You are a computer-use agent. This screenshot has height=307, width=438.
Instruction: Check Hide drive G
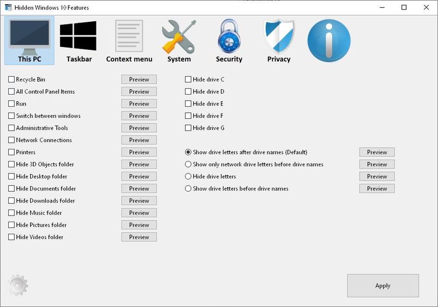(188, 128)
